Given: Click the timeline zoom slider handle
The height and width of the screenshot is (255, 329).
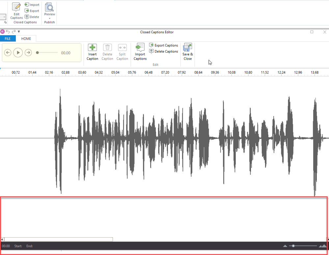Looking at the screenshot, I should 293,246.
